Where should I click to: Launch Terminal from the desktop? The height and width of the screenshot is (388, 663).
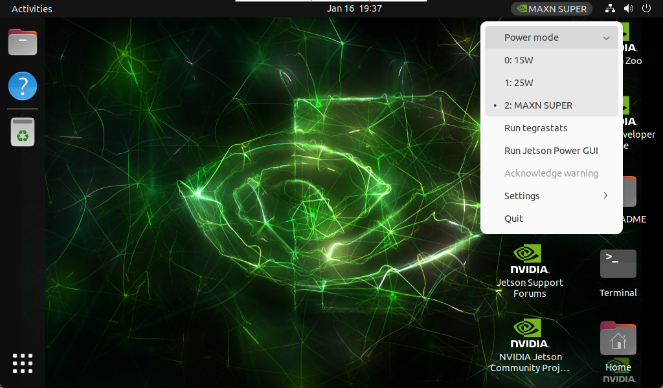(618, 274)
